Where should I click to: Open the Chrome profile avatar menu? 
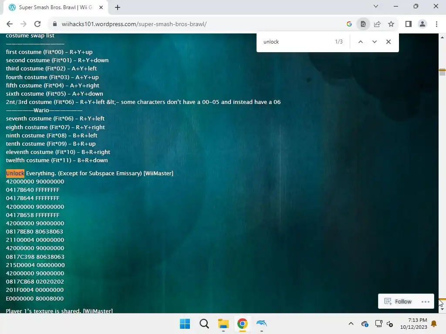point(422,24)
